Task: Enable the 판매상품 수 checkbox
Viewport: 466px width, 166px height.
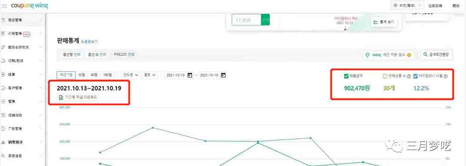Action: pyautogui.click(x=386, y=76)
